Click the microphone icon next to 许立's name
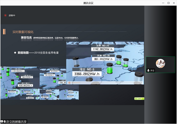Screen dimensions: 177x124 click(148, 71)
